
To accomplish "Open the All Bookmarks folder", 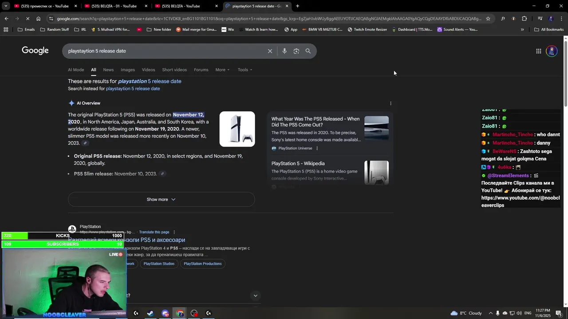I will click(549, 30).
